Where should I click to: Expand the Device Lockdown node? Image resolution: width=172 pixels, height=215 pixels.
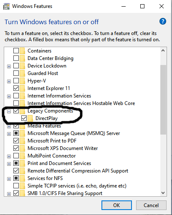9,66
